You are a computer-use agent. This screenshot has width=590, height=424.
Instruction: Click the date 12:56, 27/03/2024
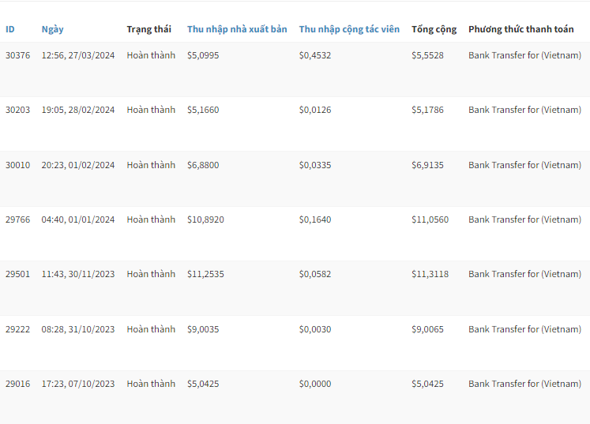(78, 55)
